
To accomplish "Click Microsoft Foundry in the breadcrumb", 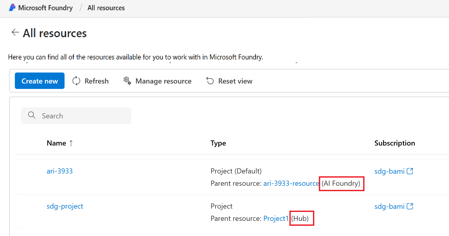I will [x=45, y=8].
